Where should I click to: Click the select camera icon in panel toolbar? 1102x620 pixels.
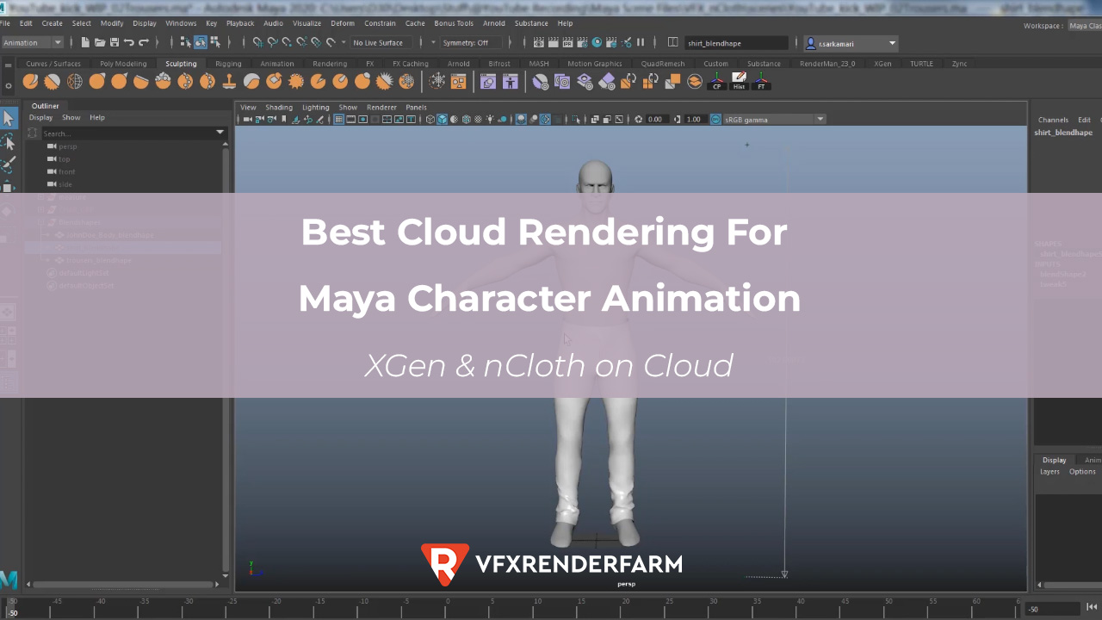247,119
